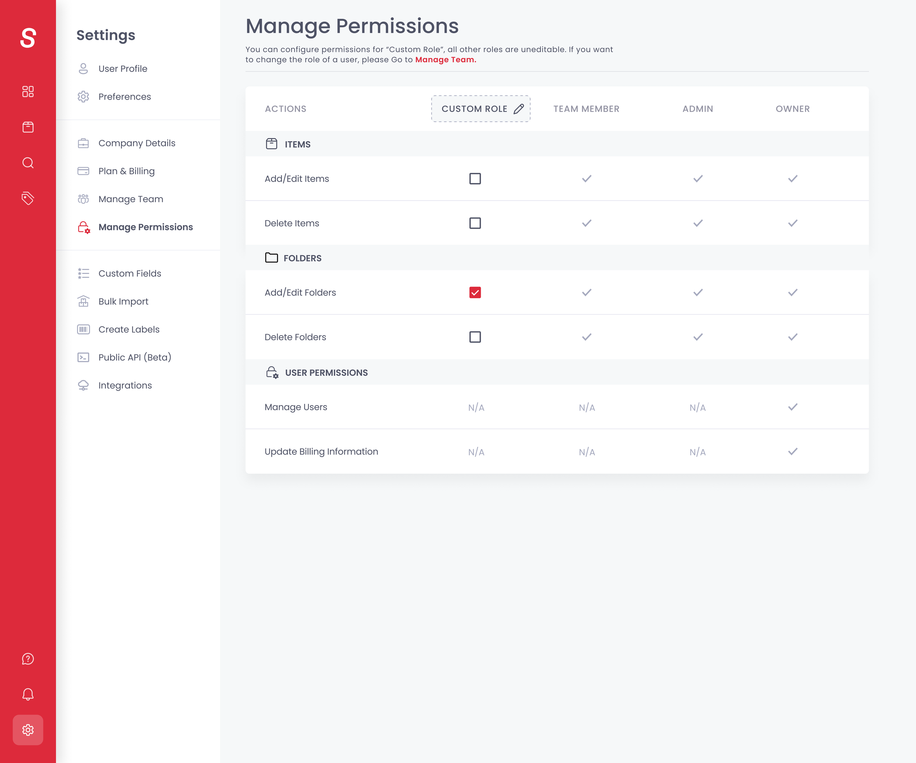Open the items box icon in sidebar
The image size is (916, 763).
tap(28, 127)
